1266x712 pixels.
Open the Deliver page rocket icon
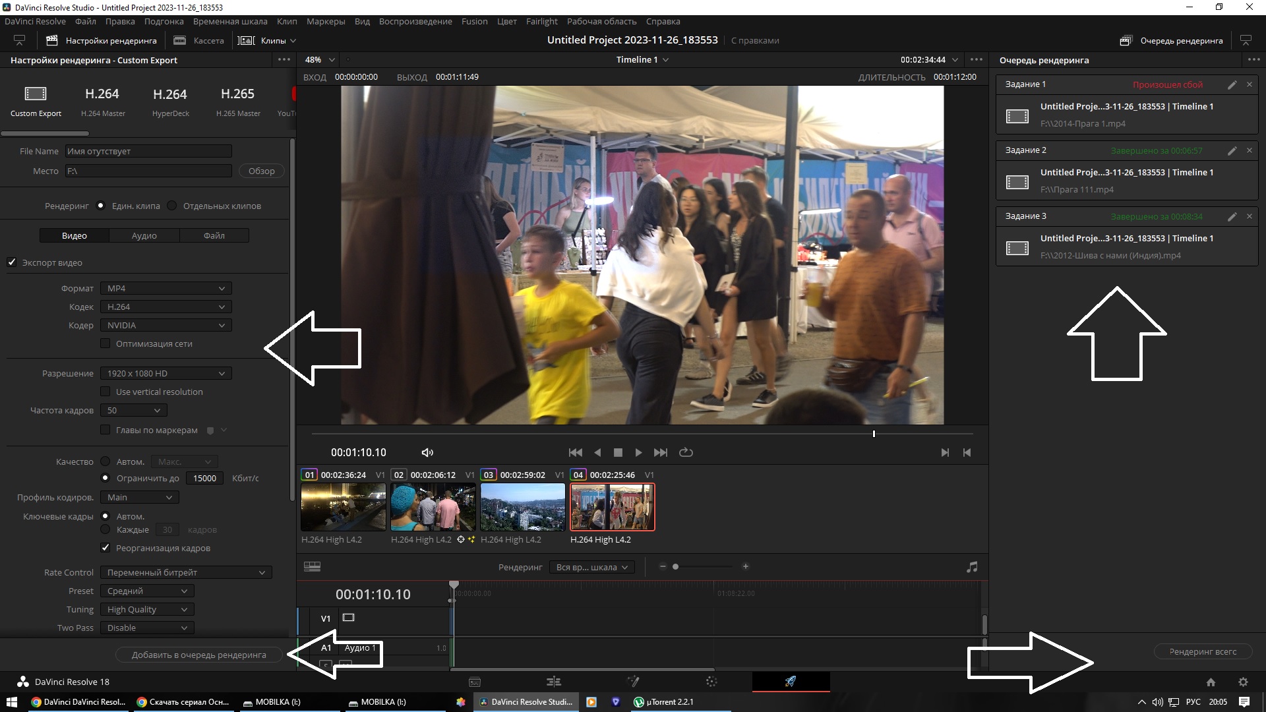click(791, 682)
